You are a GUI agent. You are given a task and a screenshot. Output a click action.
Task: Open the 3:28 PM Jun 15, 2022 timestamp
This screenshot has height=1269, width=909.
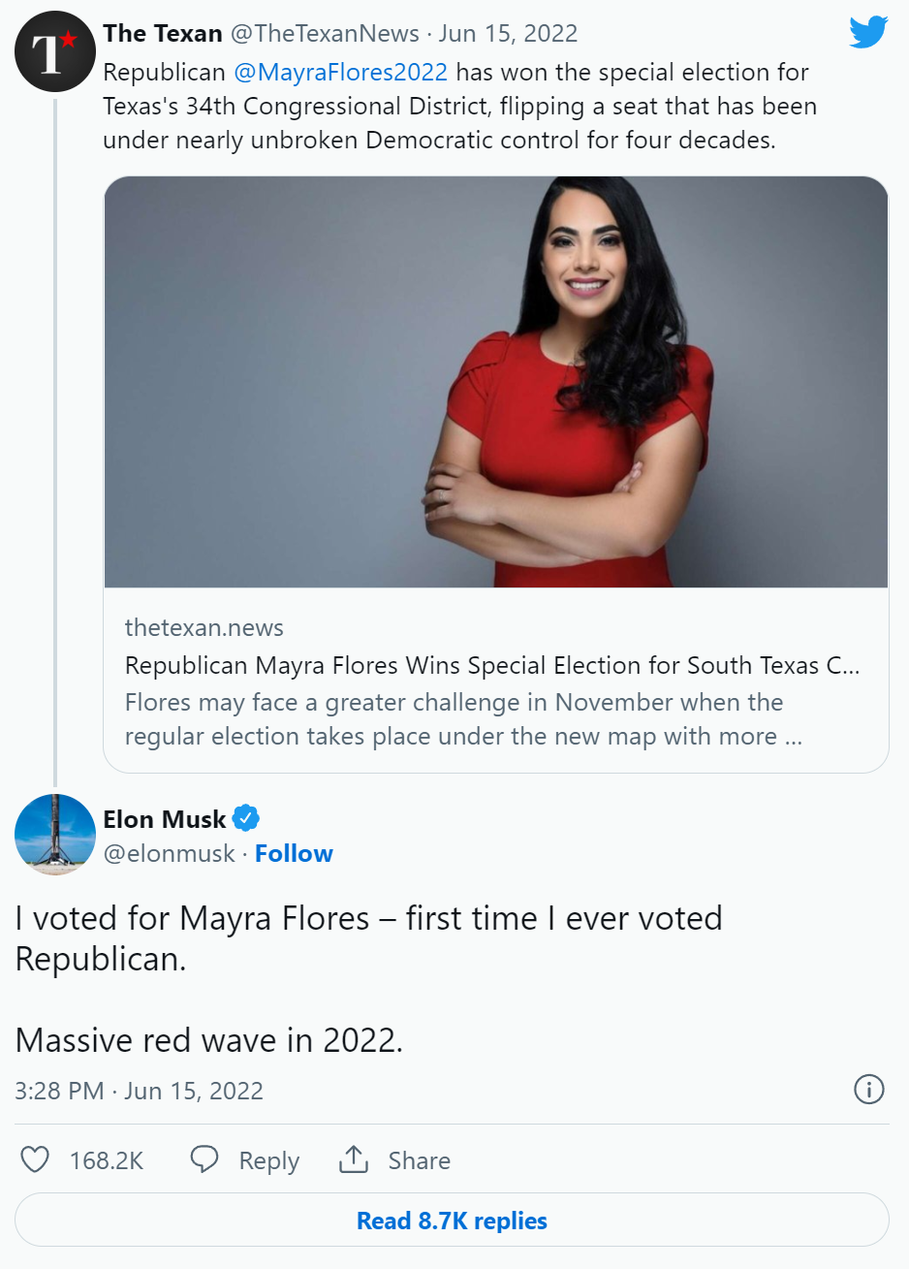point(139,1091)
